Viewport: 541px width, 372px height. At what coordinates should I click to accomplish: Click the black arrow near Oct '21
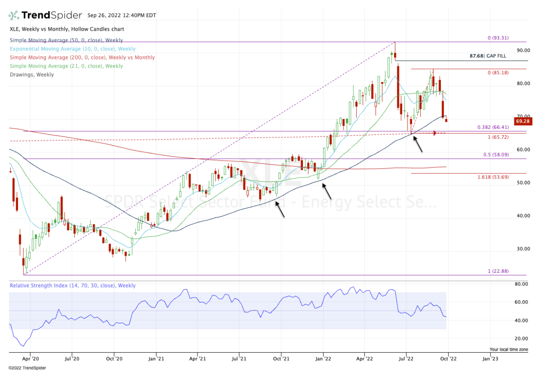(280, 210)
